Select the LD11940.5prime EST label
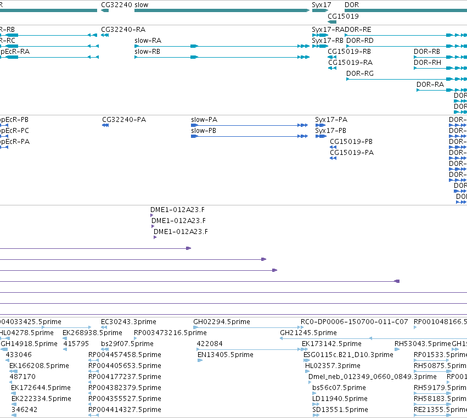The image size is (467, 418). pyautogui.click(x=340, y=399)
